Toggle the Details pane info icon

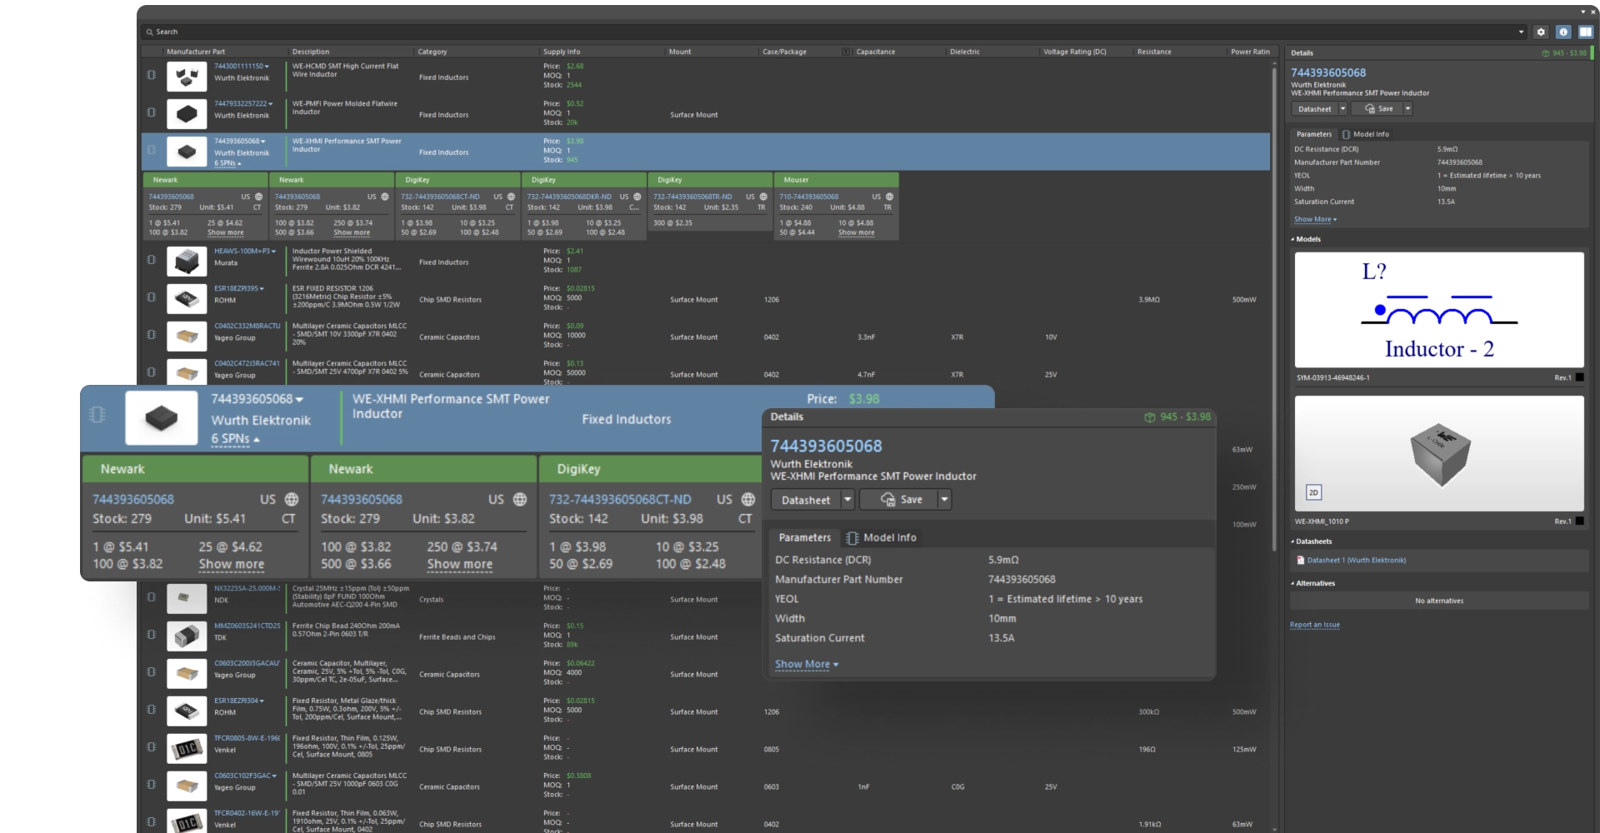(1563, 32)
